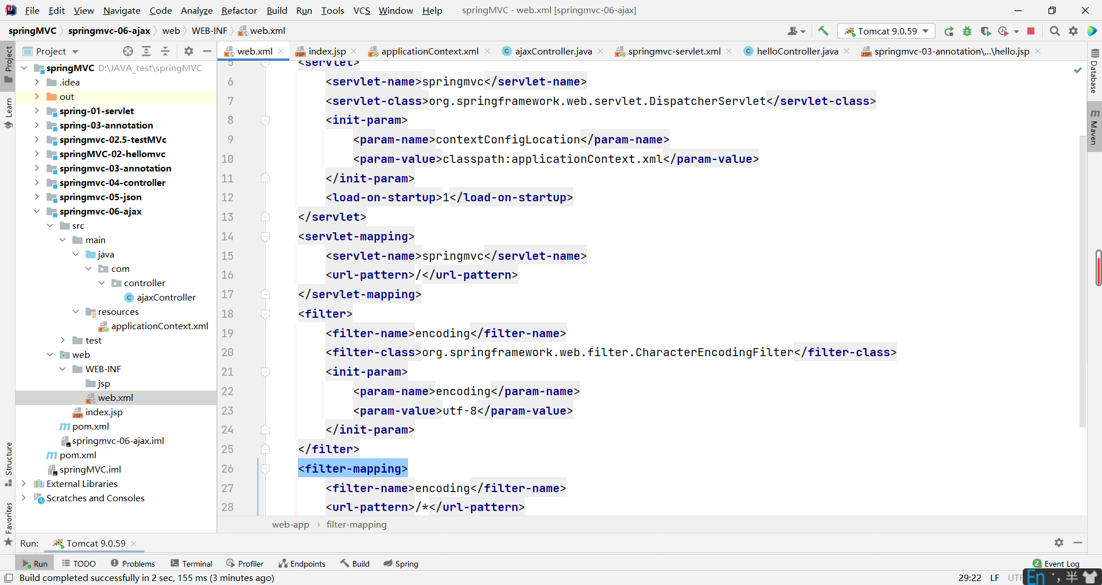
Task: Click the JetBrains toolbox icon at top right
Action: pyautogui.click(x=1092, y=31)
